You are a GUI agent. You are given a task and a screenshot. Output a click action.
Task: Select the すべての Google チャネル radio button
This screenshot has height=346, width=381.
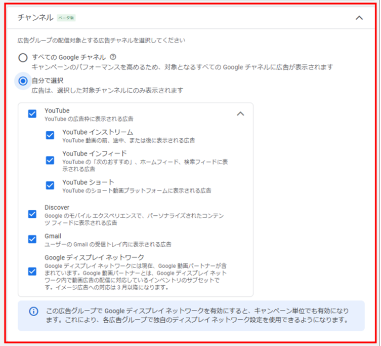coord(23,58)
